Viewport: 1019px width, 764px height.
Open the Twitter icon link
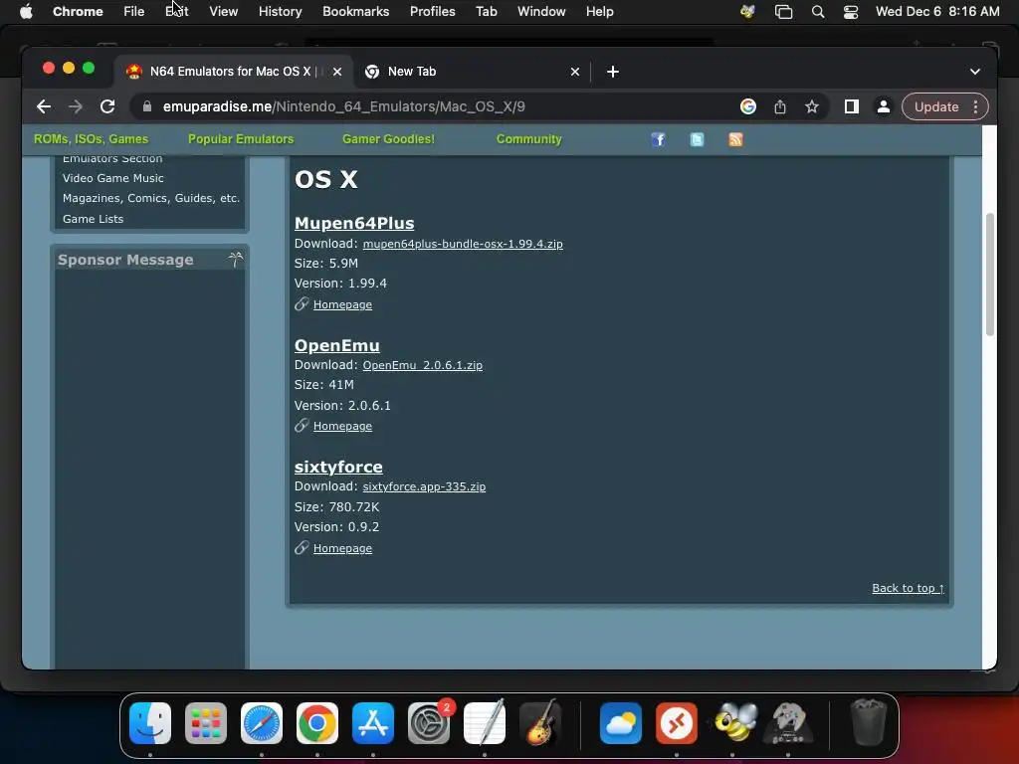pyautogui.click(x=697, y=139)
